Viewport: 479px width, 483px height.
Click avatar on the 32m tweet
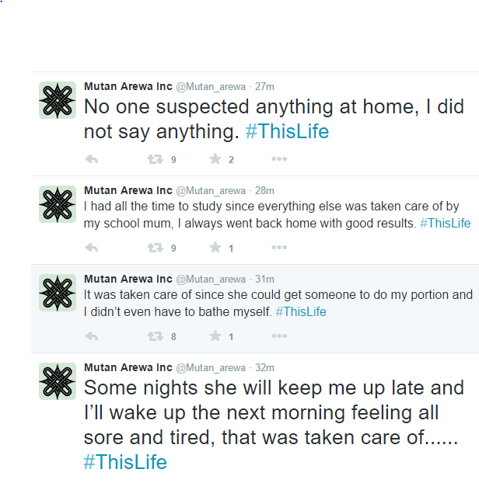point(58,381)
